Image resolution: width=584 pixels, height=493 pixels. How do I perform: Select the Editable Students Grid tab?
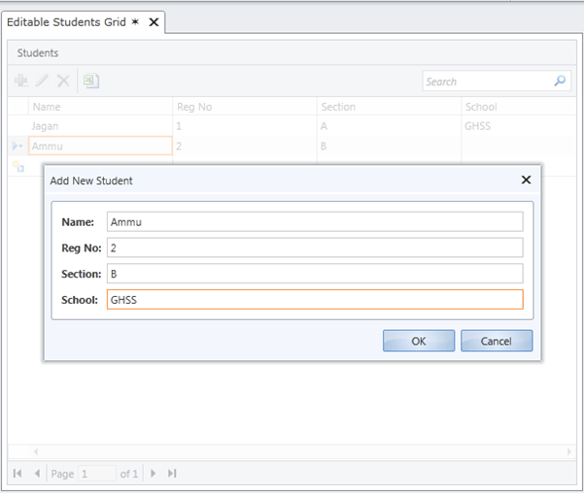pos(66,21)
